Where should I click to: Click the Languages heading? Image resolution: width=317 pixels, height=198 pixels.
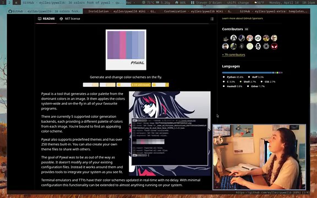coord(231,66)
